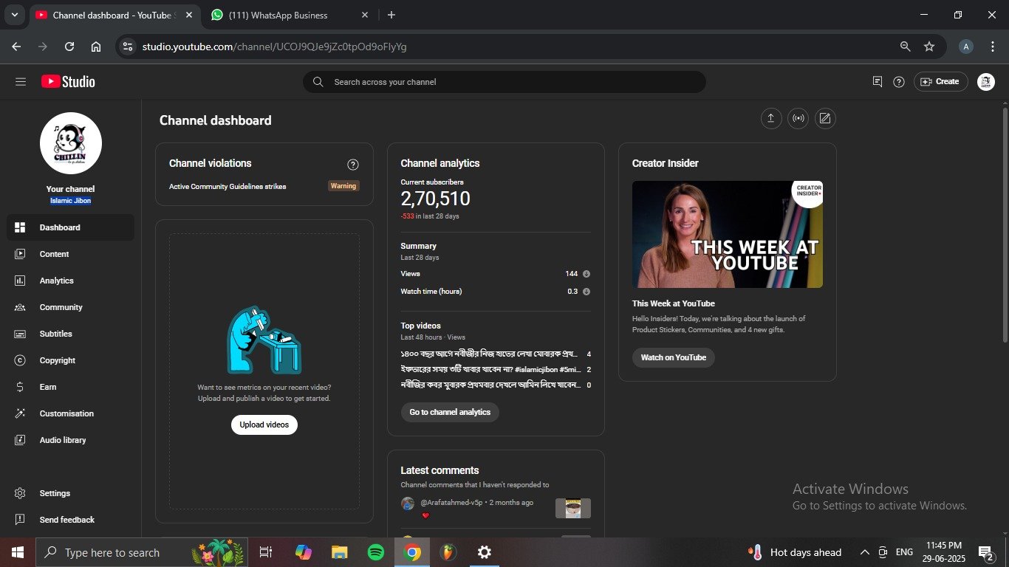The height and width of the screenshot is (567, 1009).
Task: Click the channel avatar in the sidebar
Action: click(71, 143)
